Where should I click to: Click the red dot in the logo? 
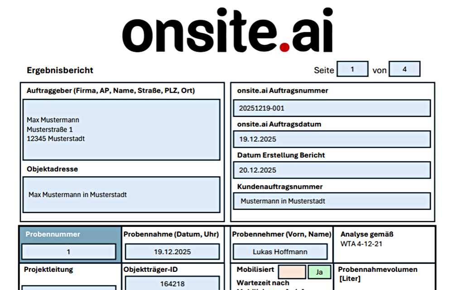[284, 47]
